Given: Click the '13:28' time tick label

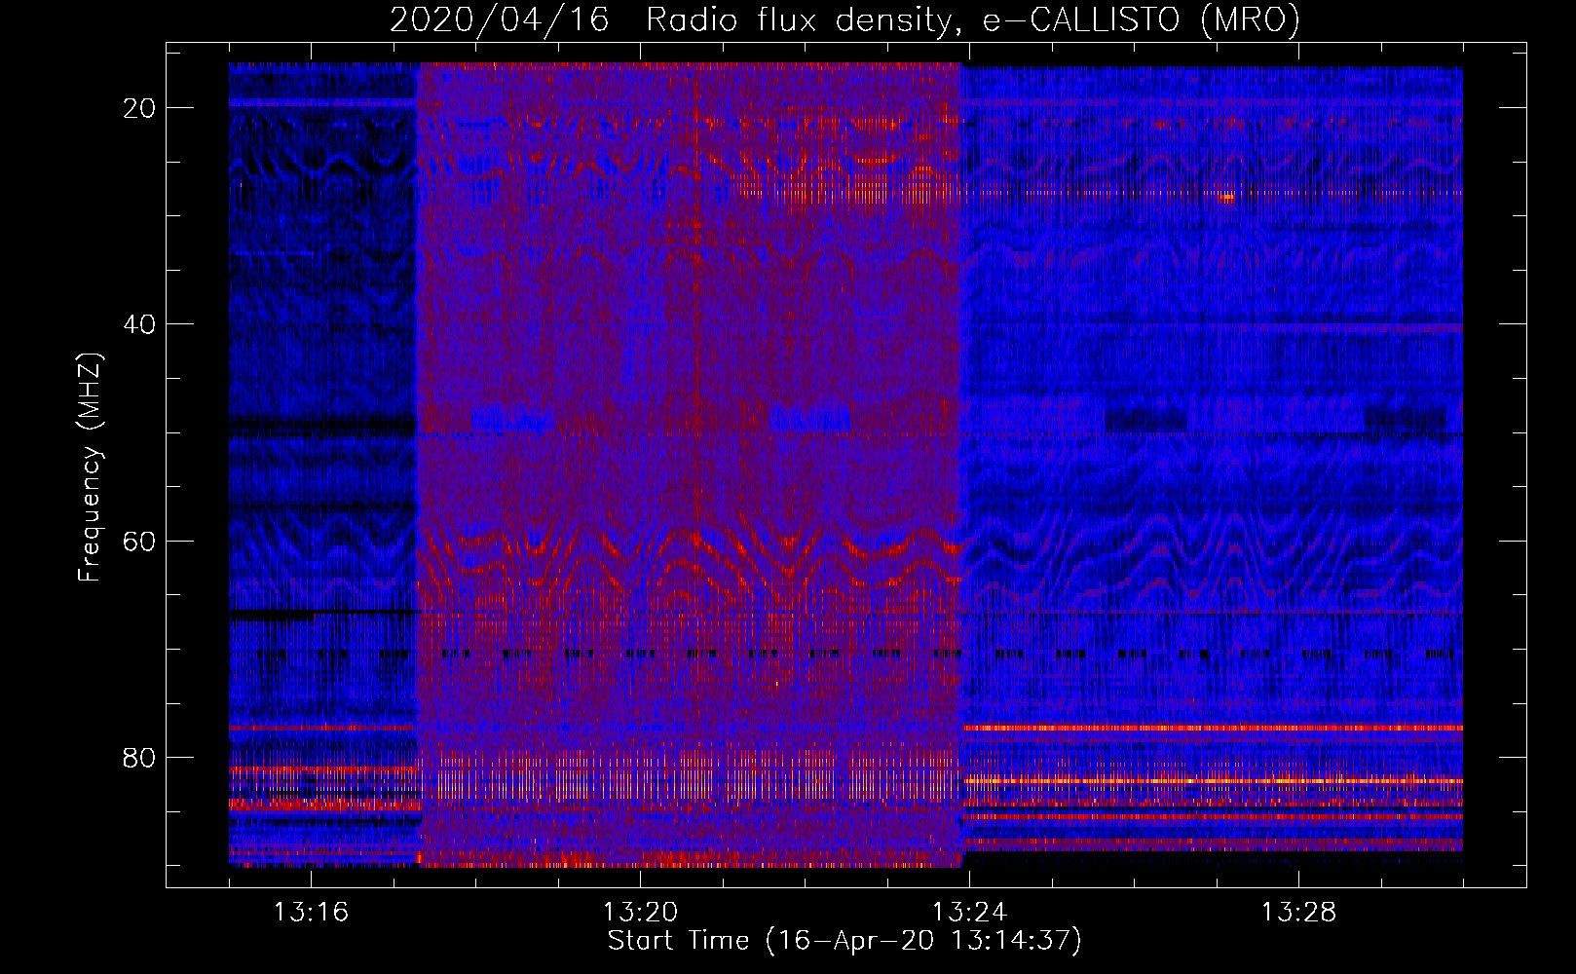Looking at the screenshot, I should point(1298,913).
